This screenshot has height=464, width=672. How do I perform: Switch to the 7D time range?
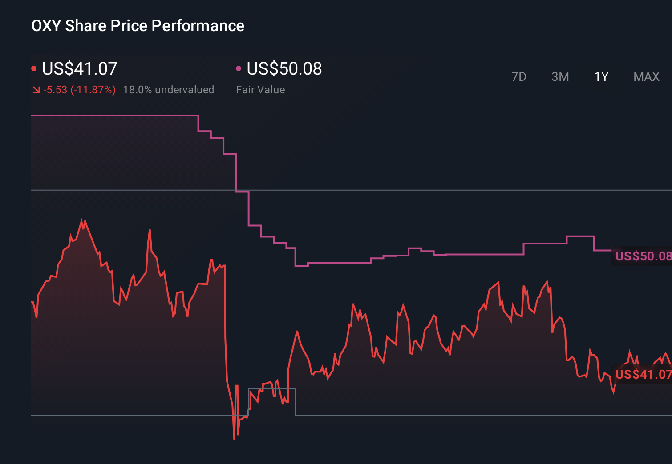[519, 76]
